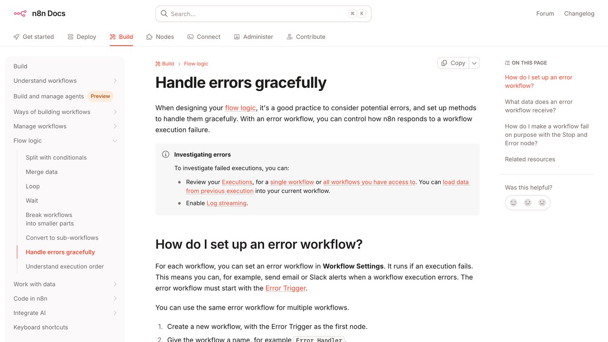Switch to the Nodes tab
This screenshot has width=608, height=342.
tap(160, 37)
